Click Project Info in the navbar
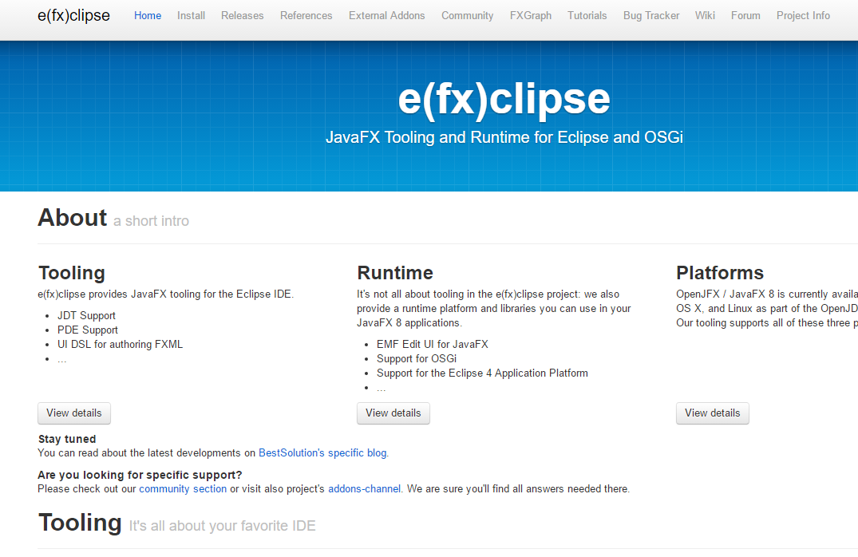 (x=803, y=15)
